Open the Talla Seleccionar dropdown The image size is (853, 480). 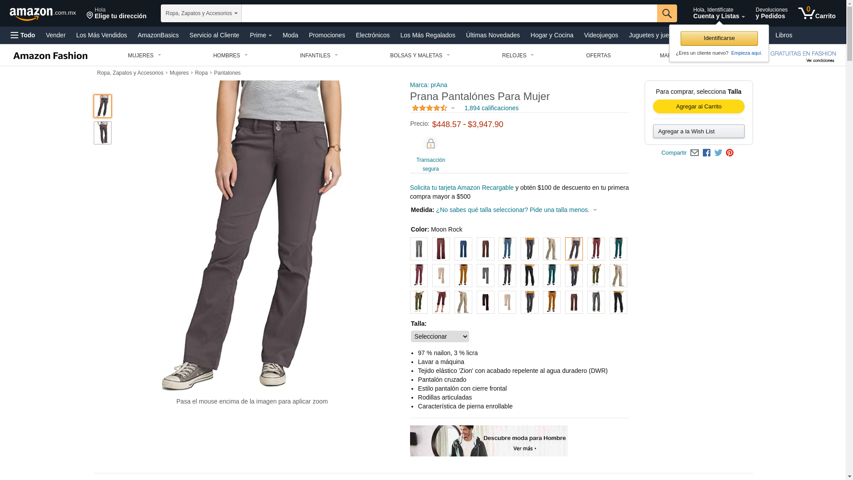(x=440, y=336)
